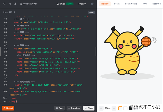
Task: Select the black background swatch
Action: point(130,108)
